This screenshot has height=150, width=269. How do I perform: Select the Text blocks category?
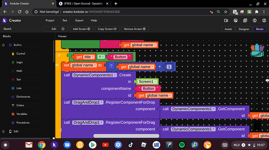point(27,79)
